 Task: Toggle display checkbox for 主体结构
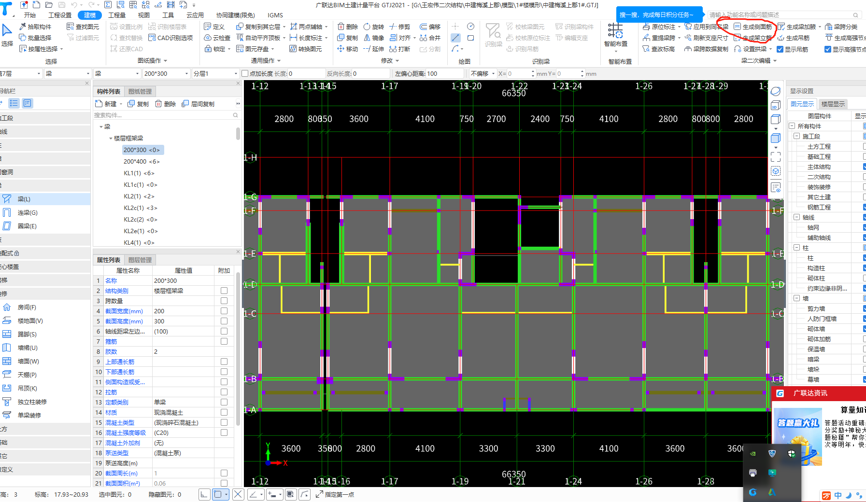865,167
